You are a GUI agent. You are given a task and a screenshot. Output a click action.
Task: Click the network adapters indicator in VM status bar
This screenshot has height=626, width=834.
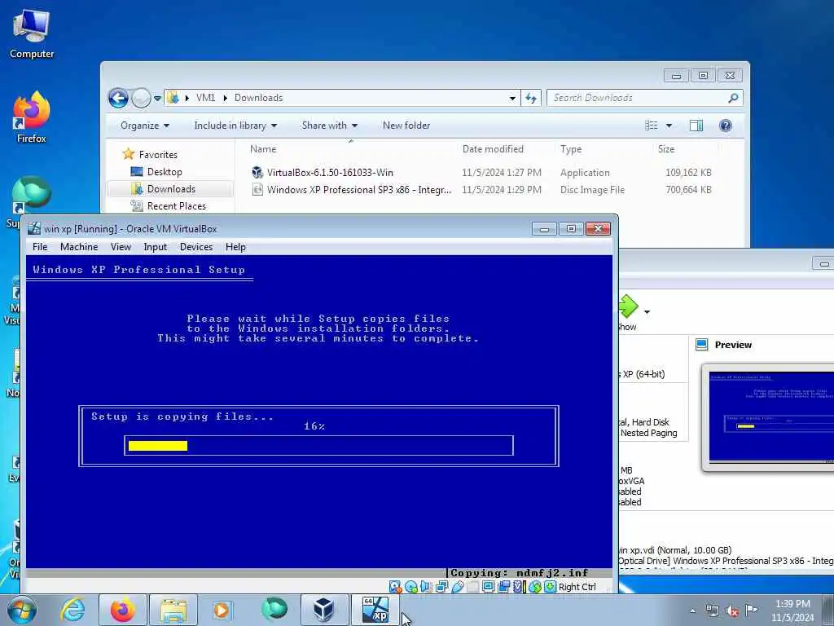441,587
